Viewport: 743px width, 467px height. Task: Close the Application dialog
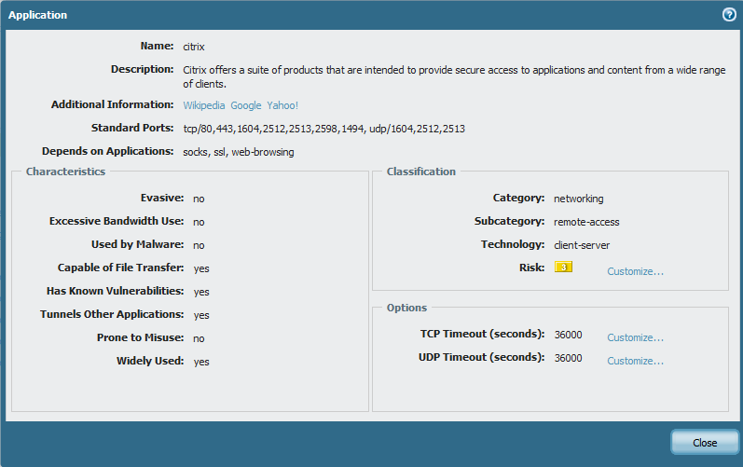[x=705, y=443]
